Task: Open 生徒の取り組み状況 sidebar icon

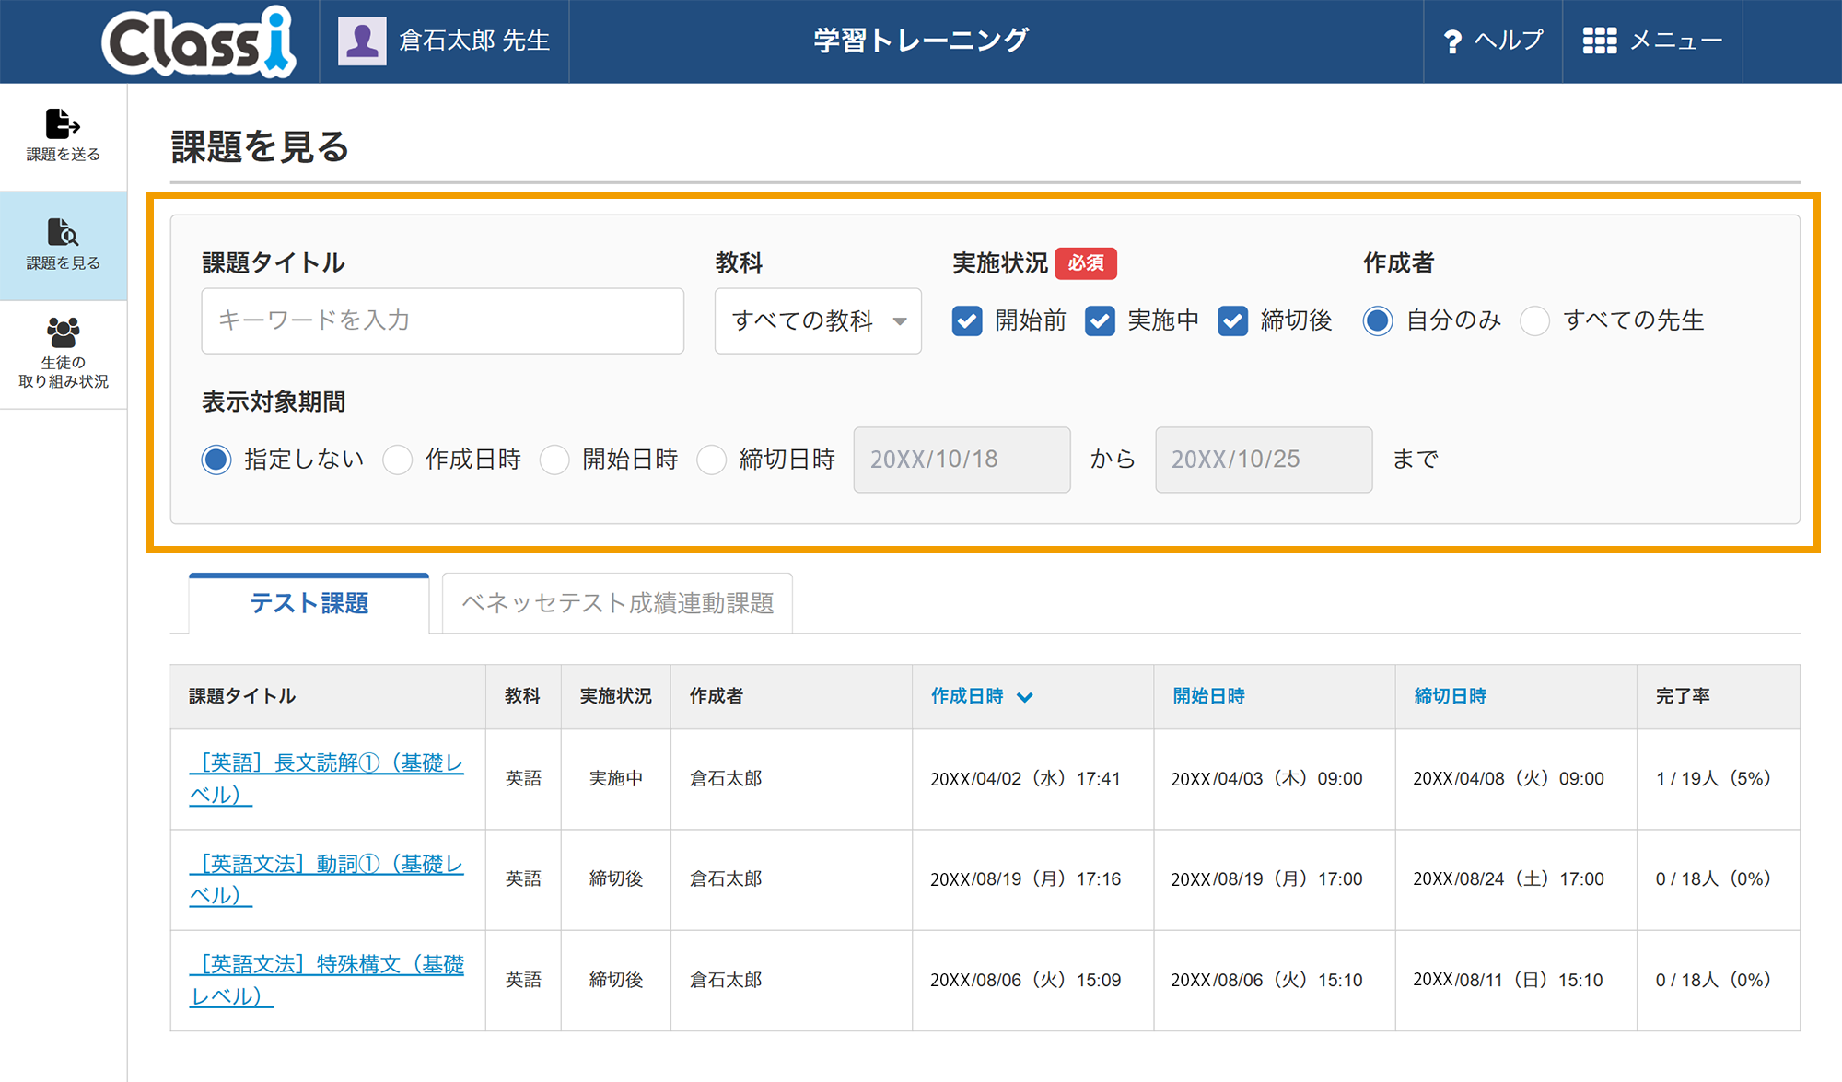Action: pos(63,333)
